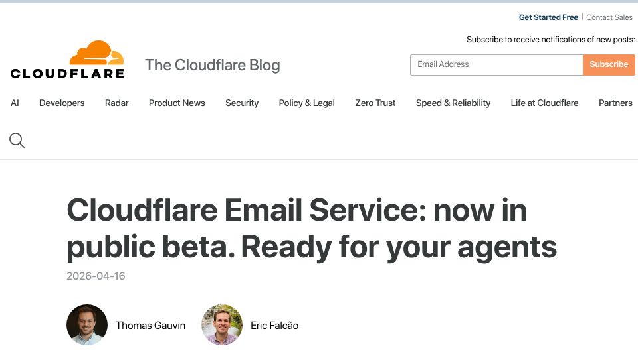Open the Developers category
Image resolution: width=638 pixels, height=358 pixels.
tap(62, 103)
